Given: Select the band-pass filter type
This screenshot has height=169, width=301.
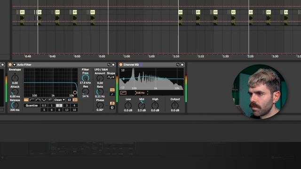Looking at the screenshot, I should (38, 100).
